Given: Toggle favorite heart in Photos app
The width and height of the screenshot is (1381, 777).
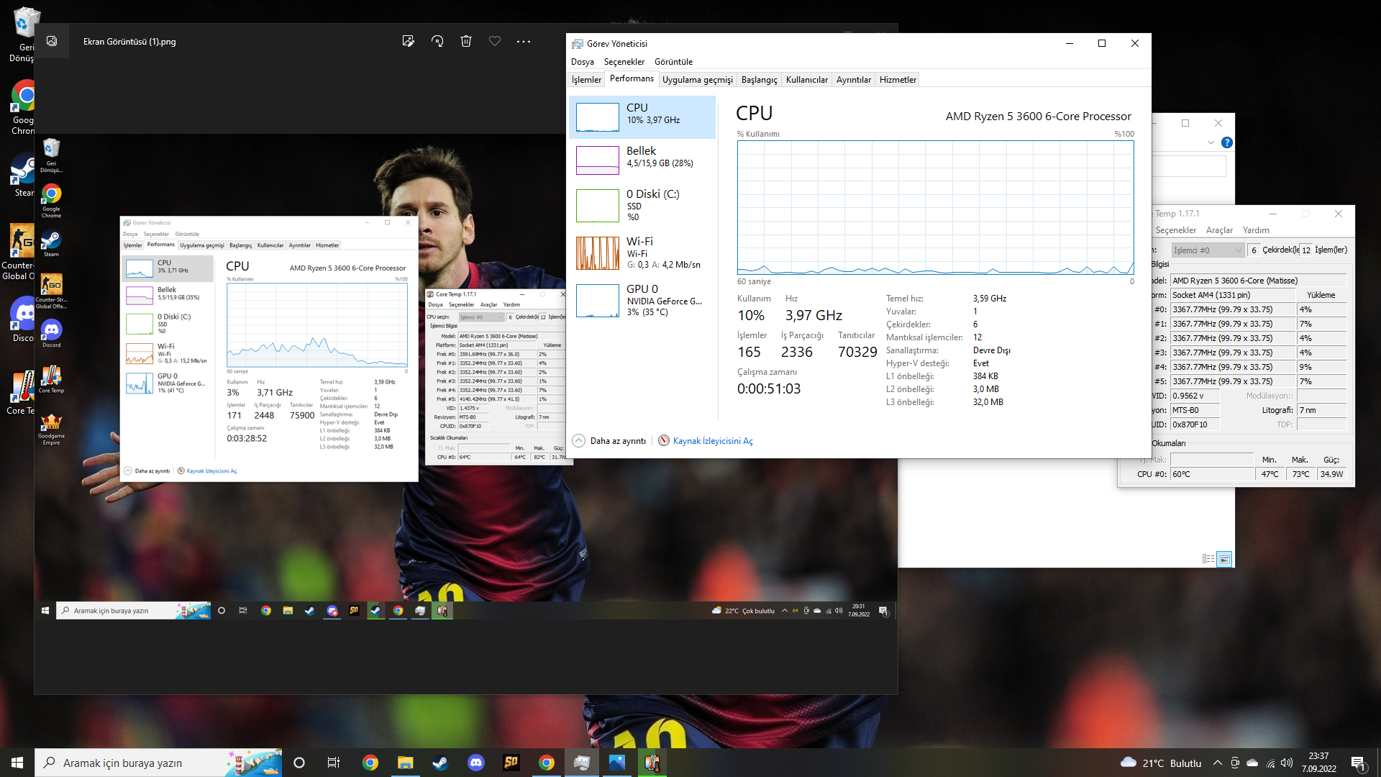Looking at the screenshot, I should click(x=495, y=41).
